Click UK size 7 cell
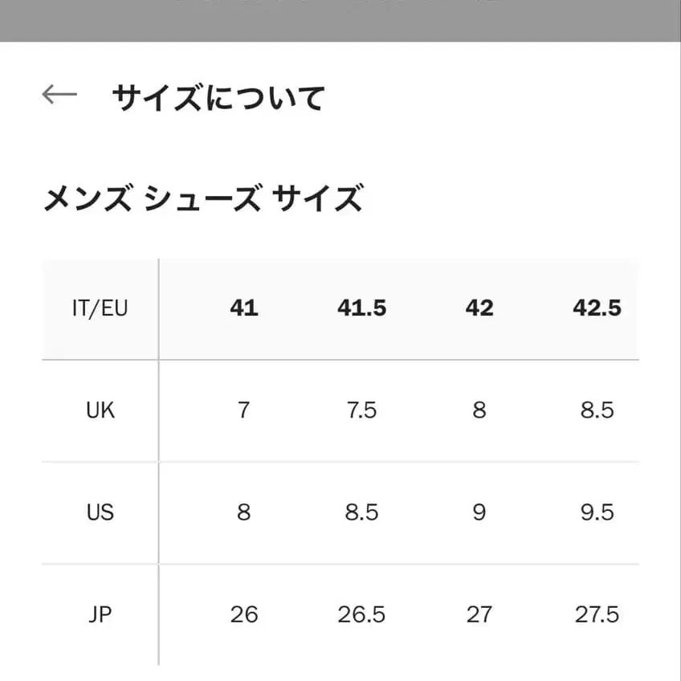This screenshot has height=681, width=681. click(x=243, y=410)
